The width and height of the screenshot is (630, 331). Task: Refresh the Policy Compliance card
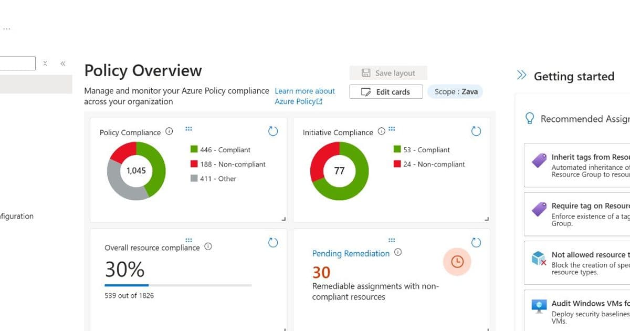[273, 131]
